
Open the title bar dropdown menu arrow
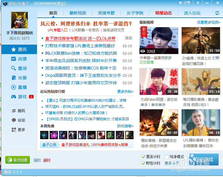click(x=198, y=3)
